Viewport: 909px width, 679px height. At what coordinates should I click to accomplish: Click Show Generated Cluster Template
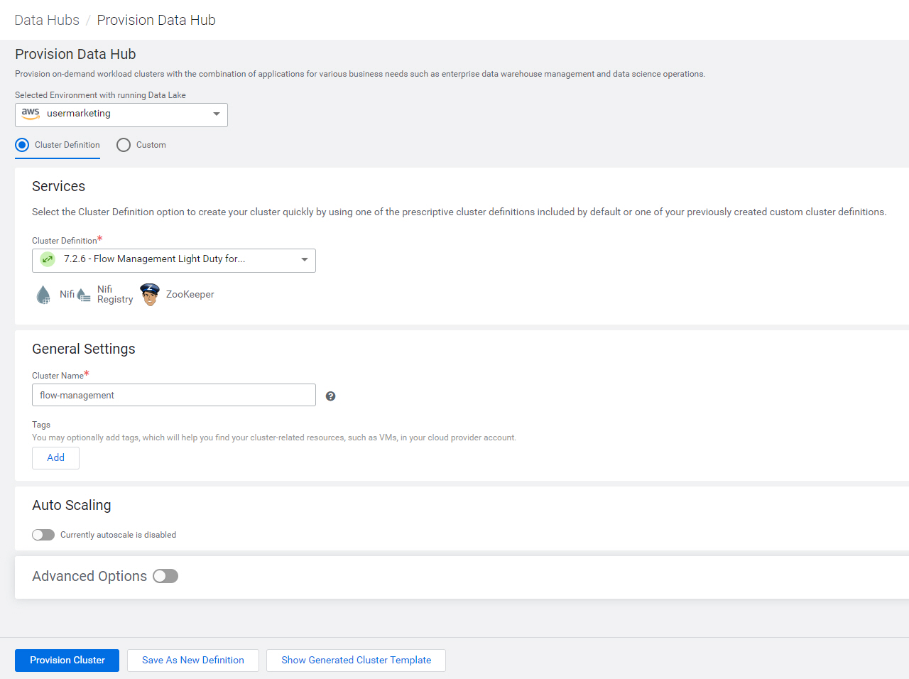coord(356,661)
